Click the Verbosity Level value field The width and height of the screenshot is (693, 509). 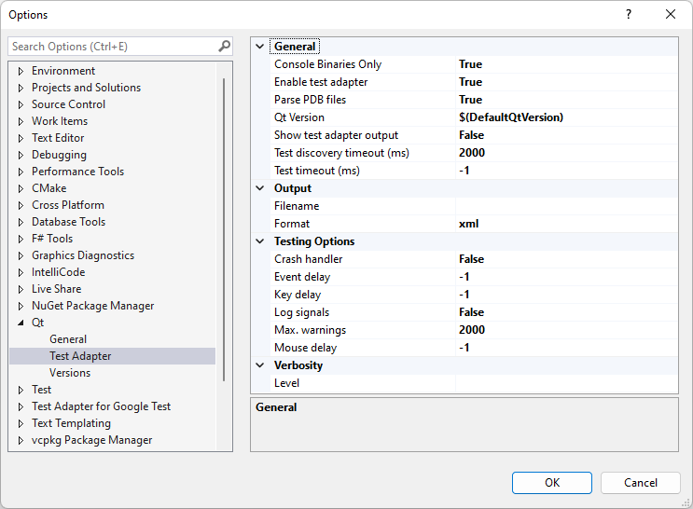566,383
